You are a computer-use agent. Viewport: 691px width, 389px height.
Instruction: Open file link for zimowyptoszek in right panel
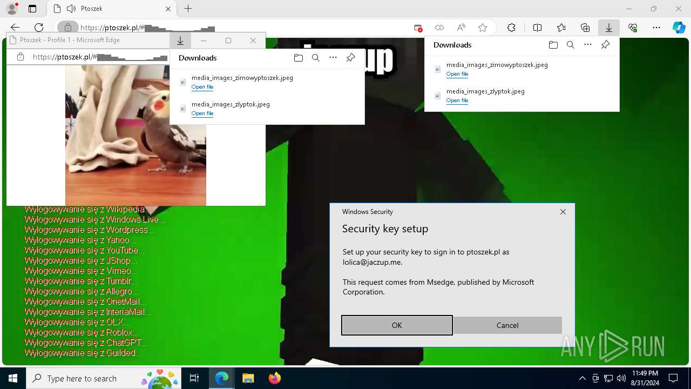click(x=457, y=74)
